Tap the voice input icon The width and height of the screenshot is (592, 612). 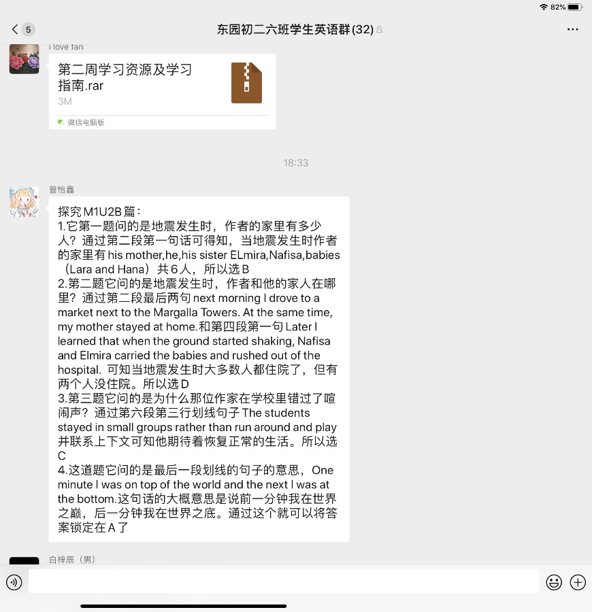pos(14,582)
